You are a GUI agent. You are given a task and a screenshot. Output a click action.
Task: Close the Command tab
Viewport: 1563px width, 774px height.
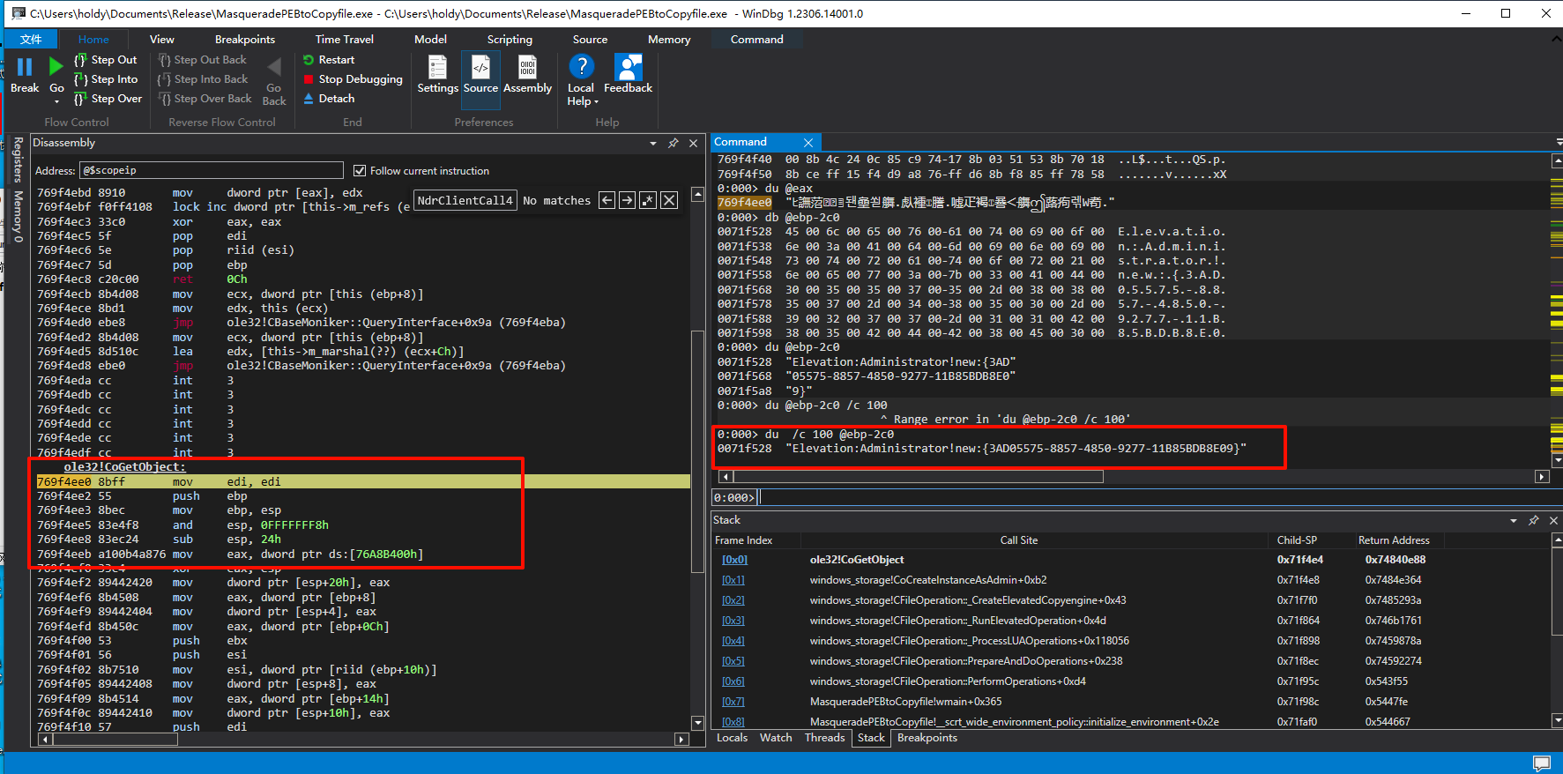pyautogui.click(x=808, y=143)
